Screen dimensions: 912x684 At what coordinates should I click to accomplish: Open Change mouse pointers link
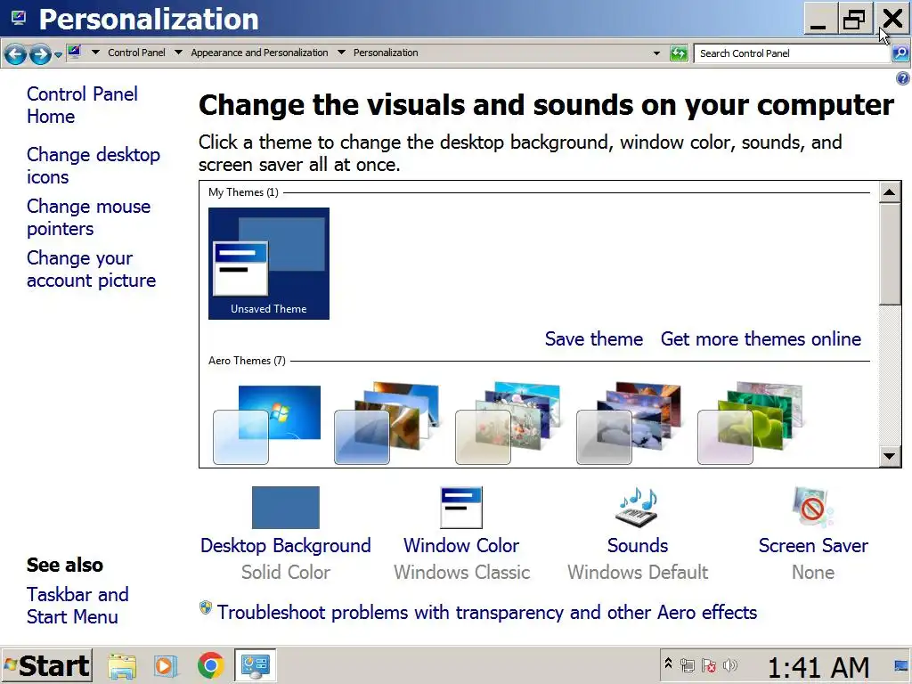click(88, 217)
